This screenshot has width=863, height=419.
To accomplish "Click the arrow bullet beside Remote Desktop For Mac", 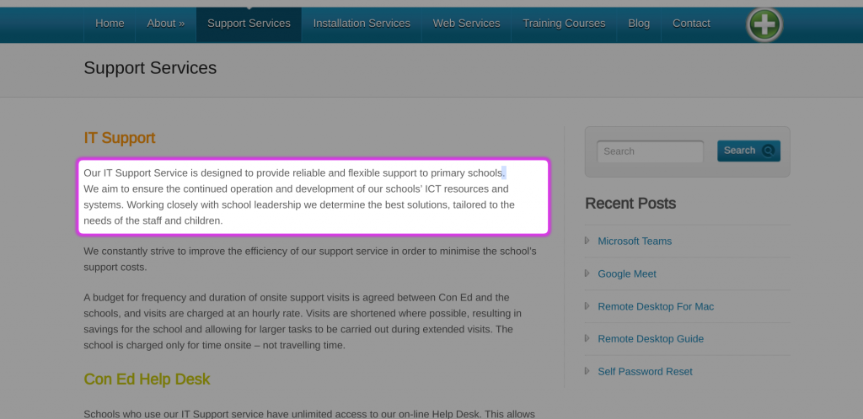I will (x=587, y=306).
